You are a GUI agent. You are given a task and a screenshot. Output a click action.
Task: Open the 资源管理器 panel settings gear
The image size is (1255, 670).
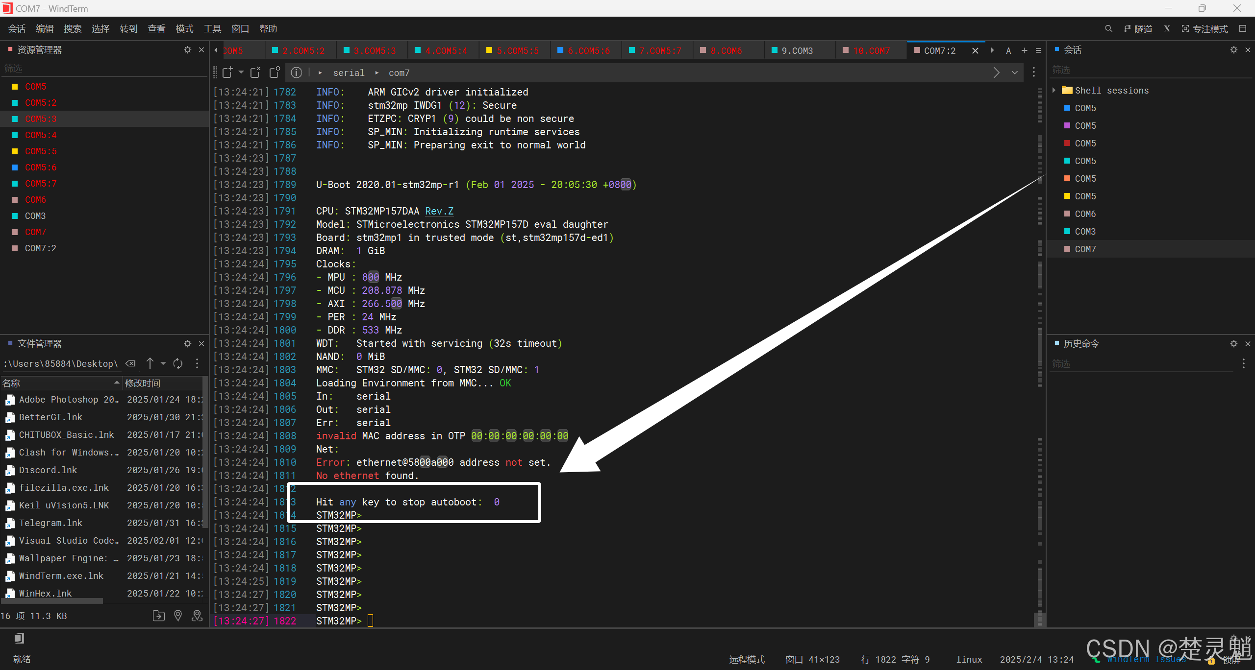click(187, 50)
